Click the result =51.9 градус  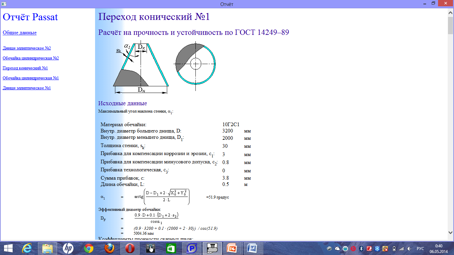217,197
